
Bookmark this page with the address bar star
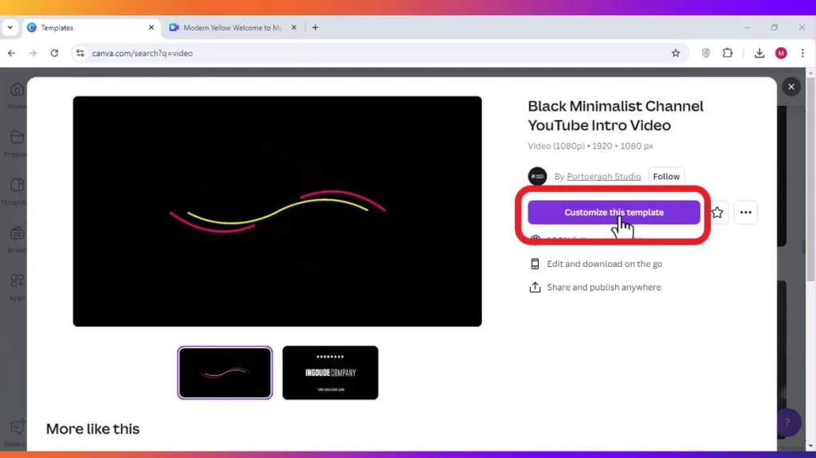[676, 53]
